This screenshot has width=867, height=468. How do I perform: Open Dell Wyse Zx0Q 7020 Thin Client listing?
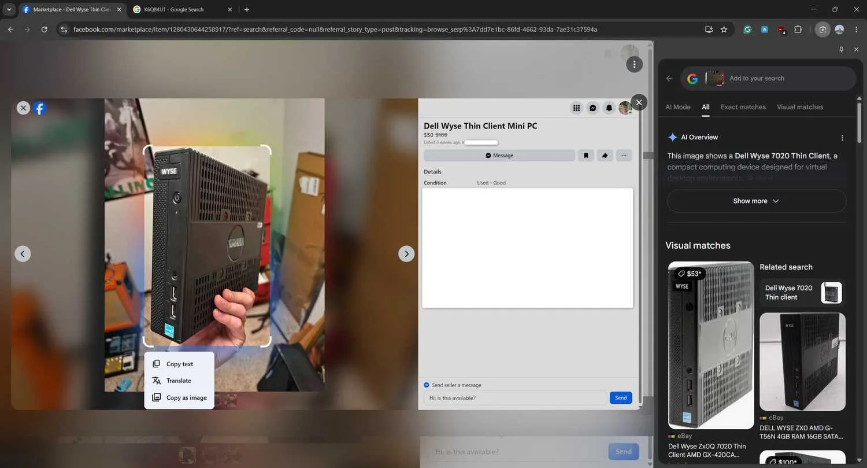pyautogui.click(x=707, y=451)
